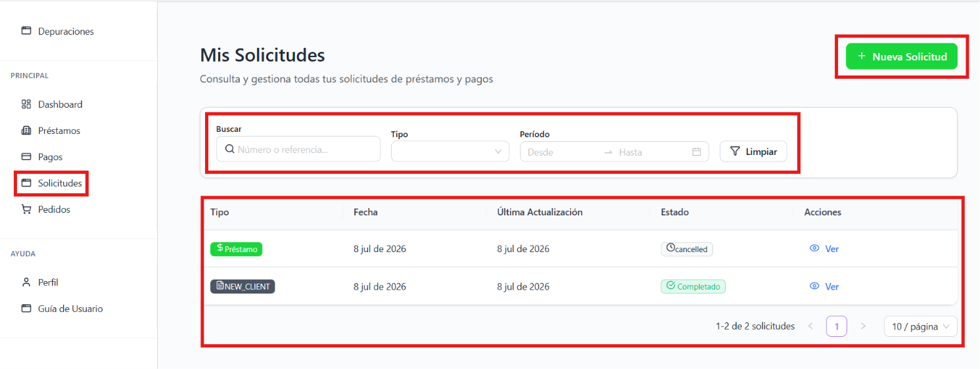Screen dimensions: 980x369
Task: Click the Dashboard grid icon
Action: tap(26, 104)
